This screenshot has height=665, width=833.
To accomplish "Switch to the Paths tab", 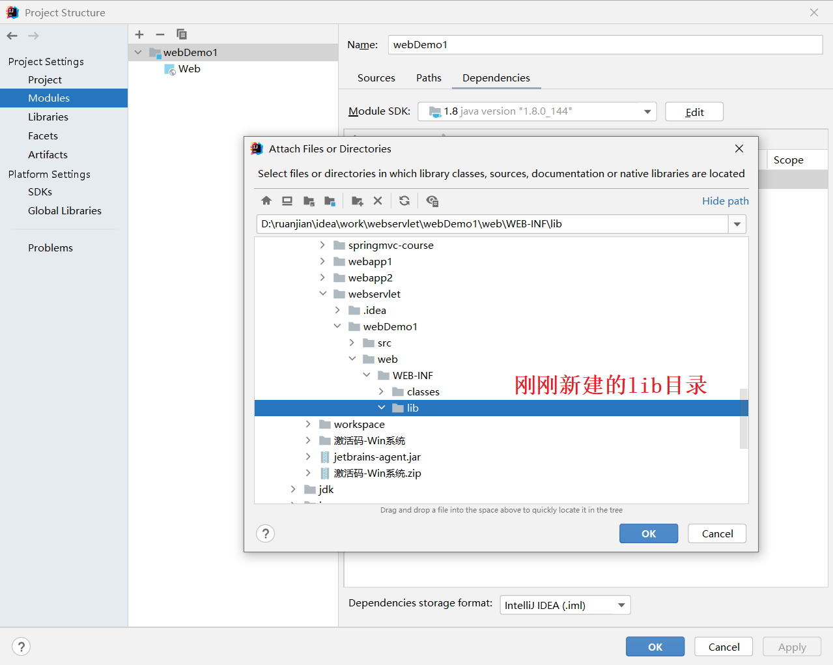I will click(429, 78).
